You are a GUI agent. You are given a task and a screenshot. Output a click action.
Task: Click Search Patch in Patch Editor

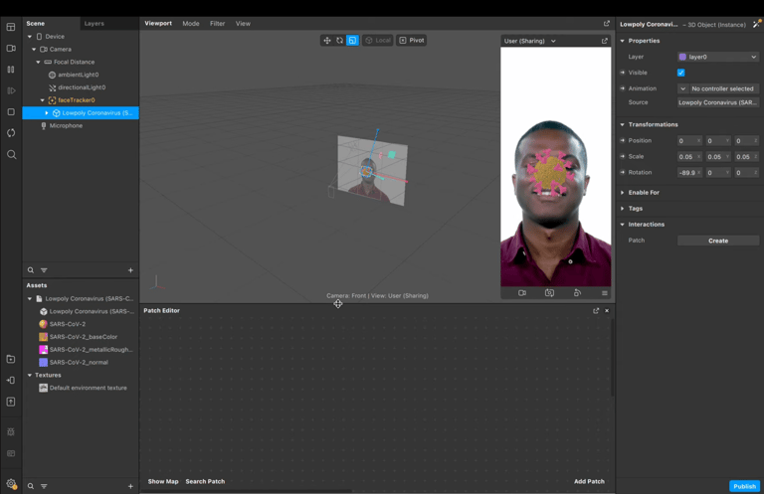205,481
